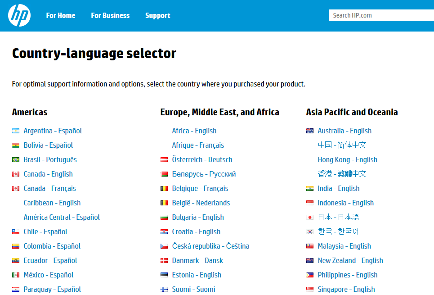Select Singapore - English link

346,290
